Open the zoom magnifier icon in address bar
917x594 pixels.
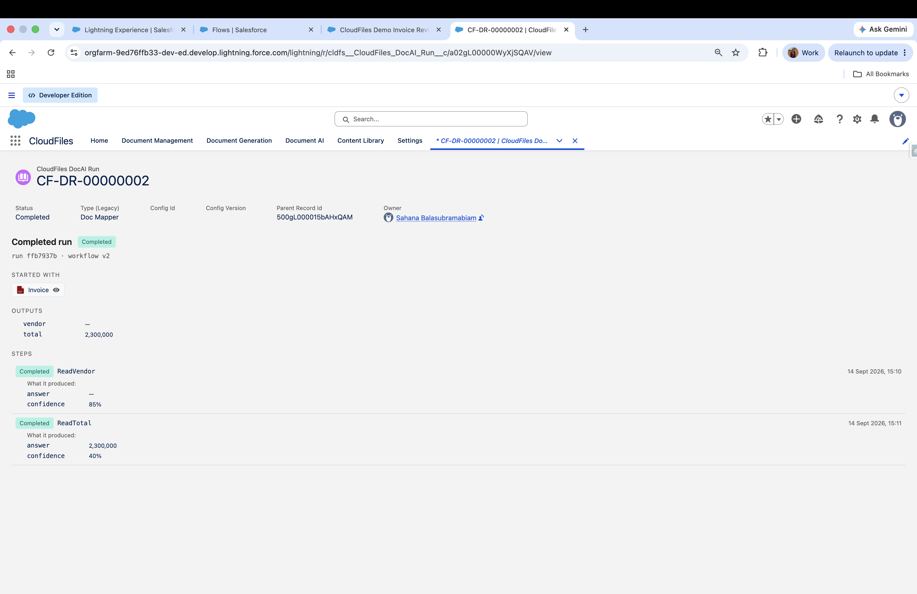click(x=718, y=53)
